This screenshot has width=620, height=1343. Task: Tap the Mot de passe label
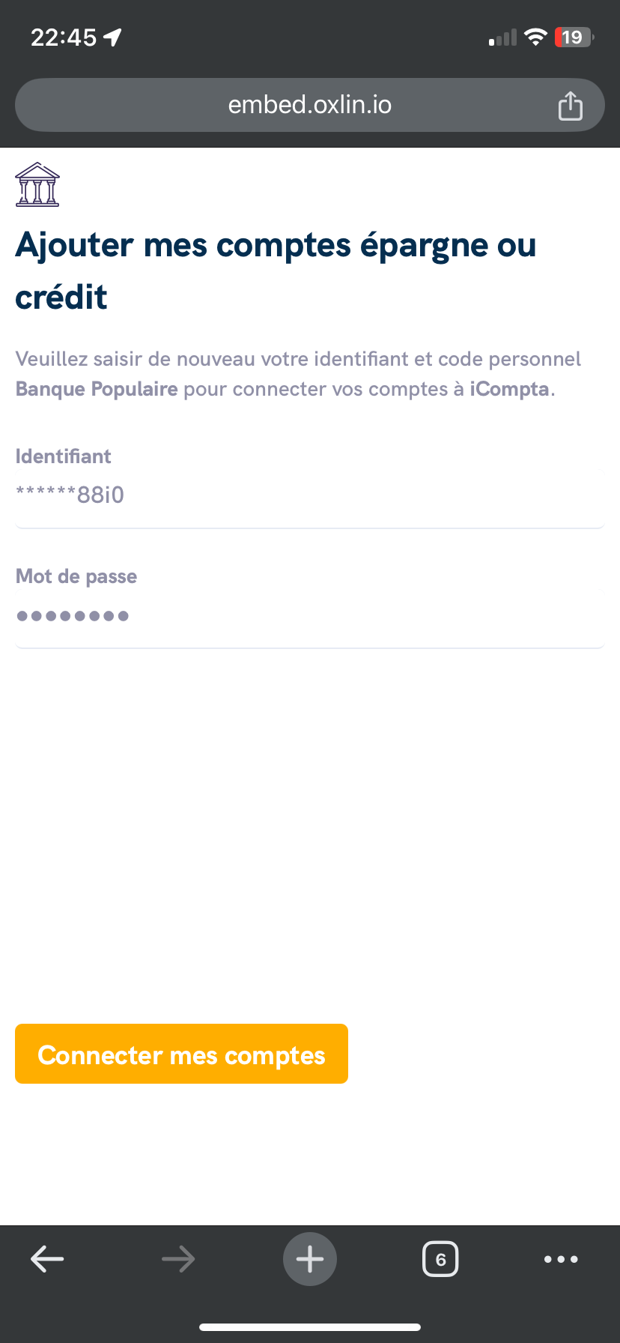(76, 576)
